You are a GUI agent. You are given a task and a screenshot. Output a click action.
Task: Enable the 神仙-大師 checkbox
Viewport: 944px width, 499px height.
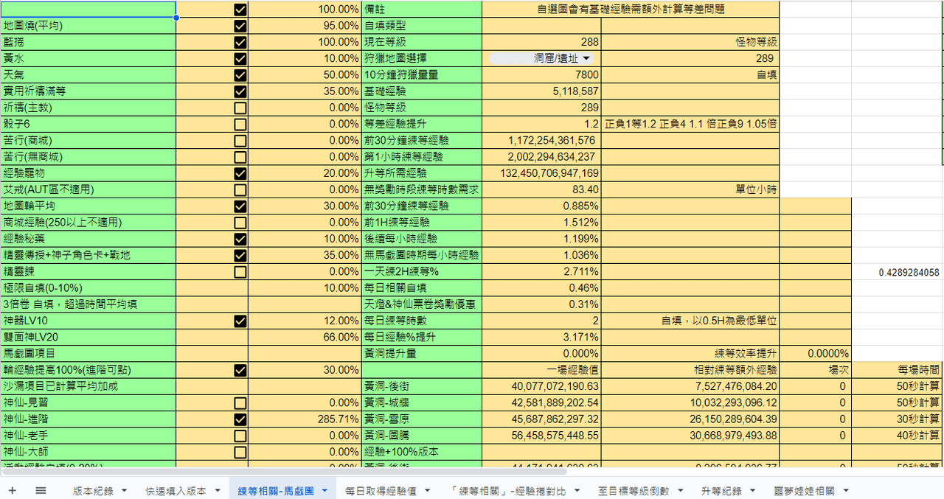point(240,453)
